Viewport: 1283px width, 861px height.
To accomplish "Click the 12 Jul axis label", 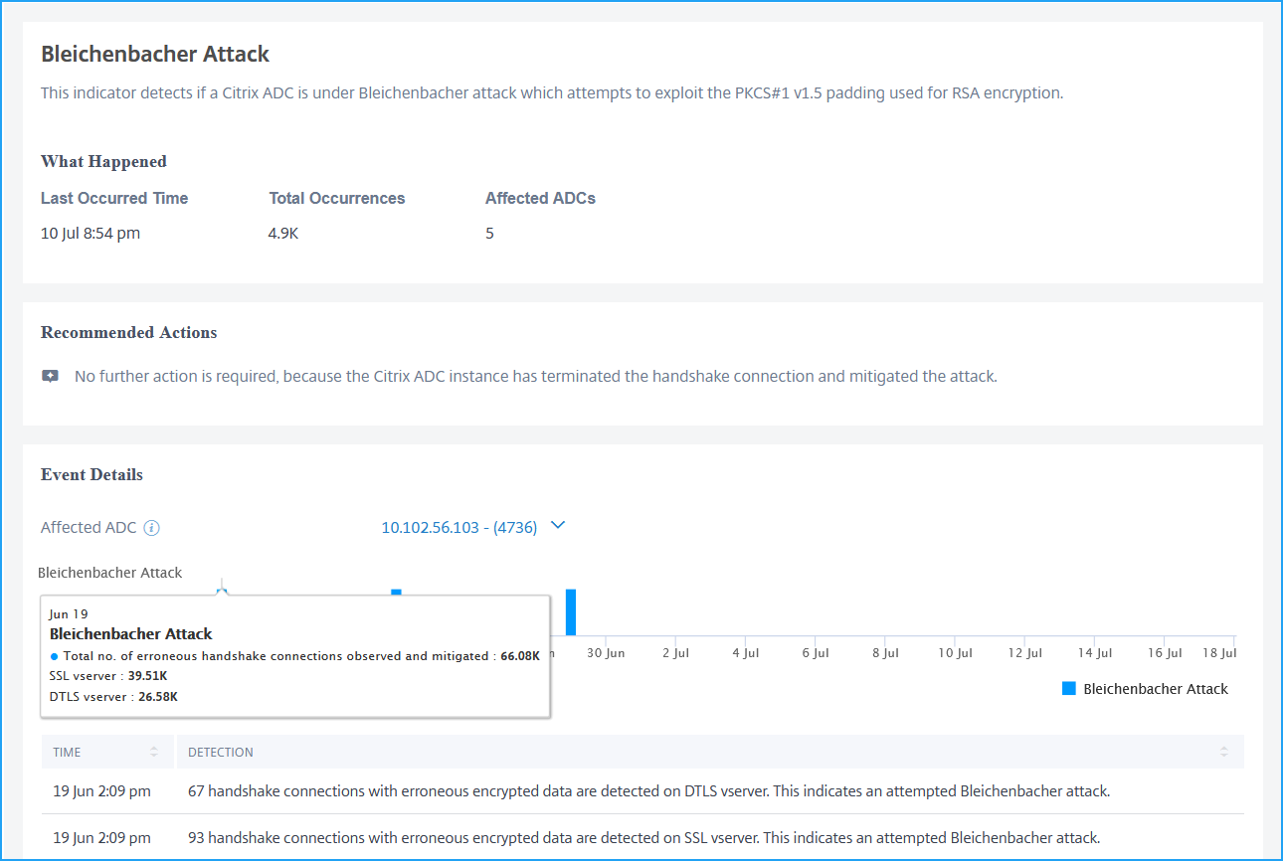I will coord(1024,653).
